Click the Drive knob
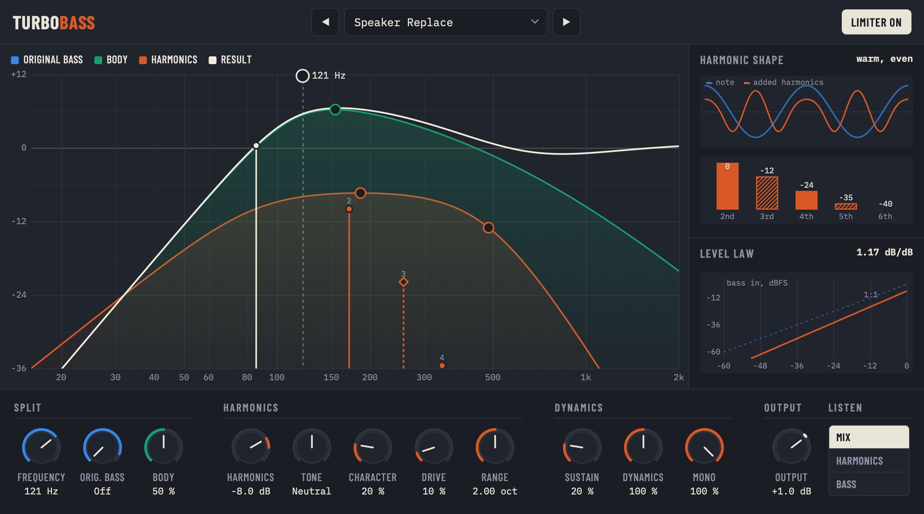This screenshot has height=514, width=924. [x=434, y=447]
